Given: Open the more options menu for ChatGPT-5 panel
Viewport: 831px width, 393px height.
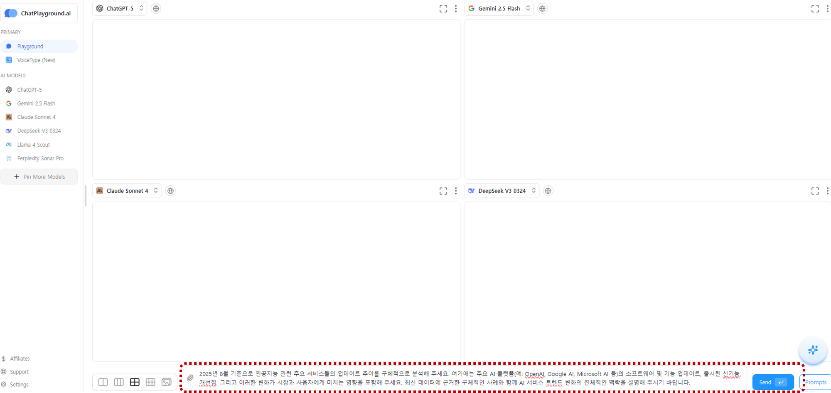Looking at the screenshot, I should click(456, 9).
